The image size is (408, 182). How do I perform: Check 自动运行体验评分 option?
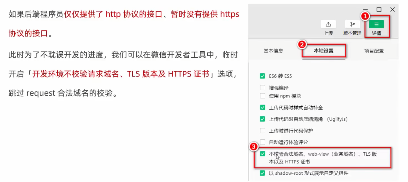[x=263, y=142]
